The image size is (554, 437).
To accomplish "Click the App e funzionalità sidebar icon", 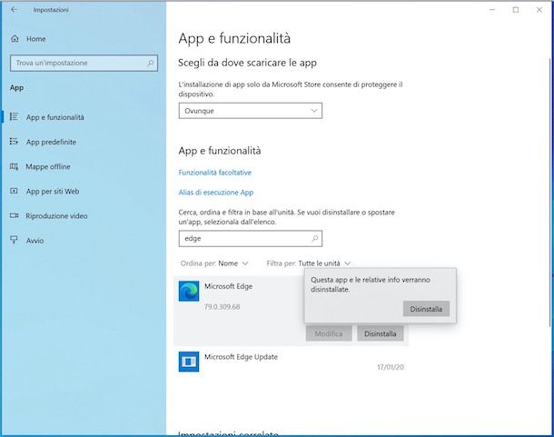I will click(x=14, y=116).
